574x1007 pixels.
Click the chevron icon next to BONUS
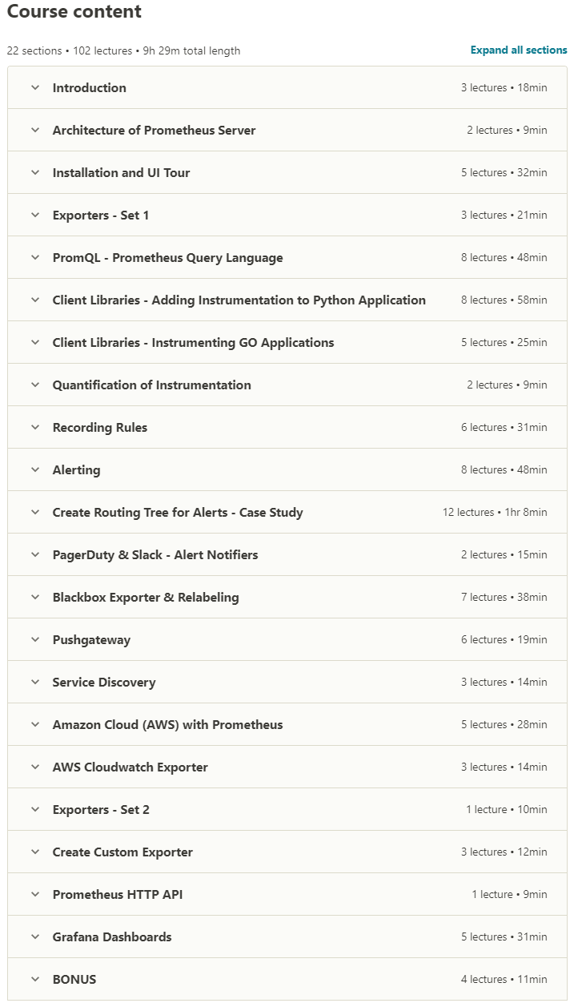pyautogui.click(x=35, y=980)
